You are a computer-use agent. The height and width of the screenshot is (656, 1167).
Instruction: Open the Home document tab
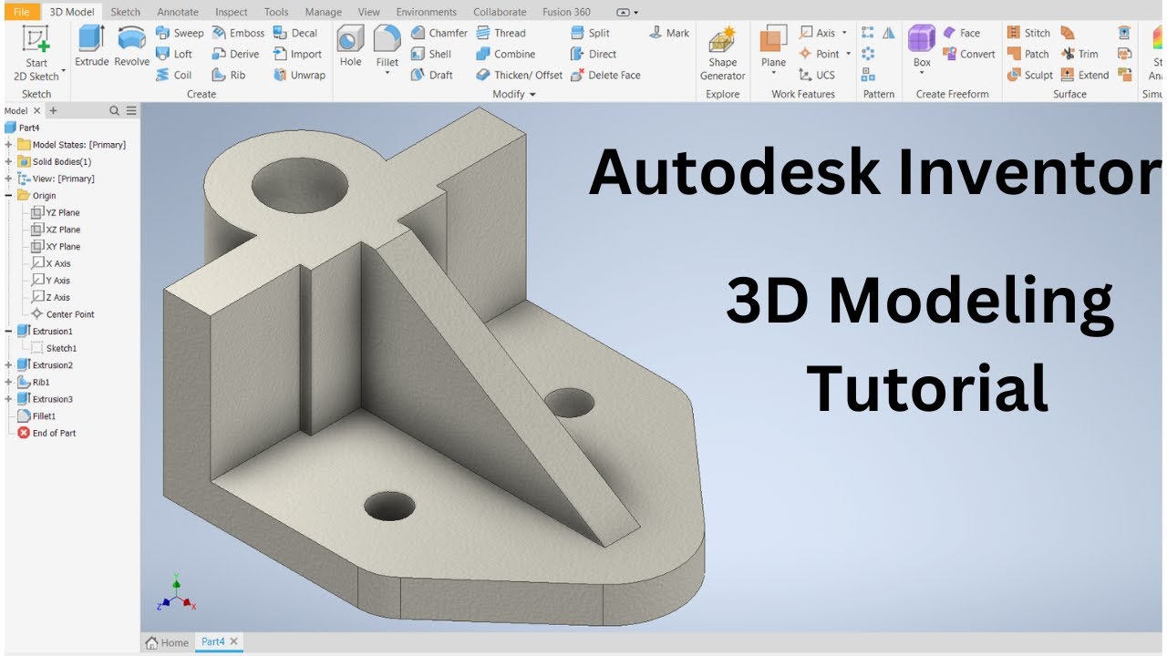click(167, 642)
